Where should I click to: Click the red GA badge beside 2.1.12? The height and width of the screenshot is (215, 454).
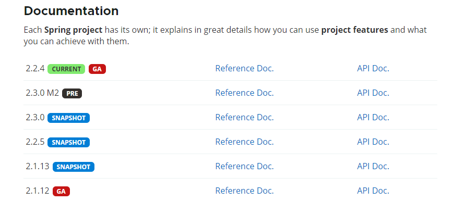(61, 191)
